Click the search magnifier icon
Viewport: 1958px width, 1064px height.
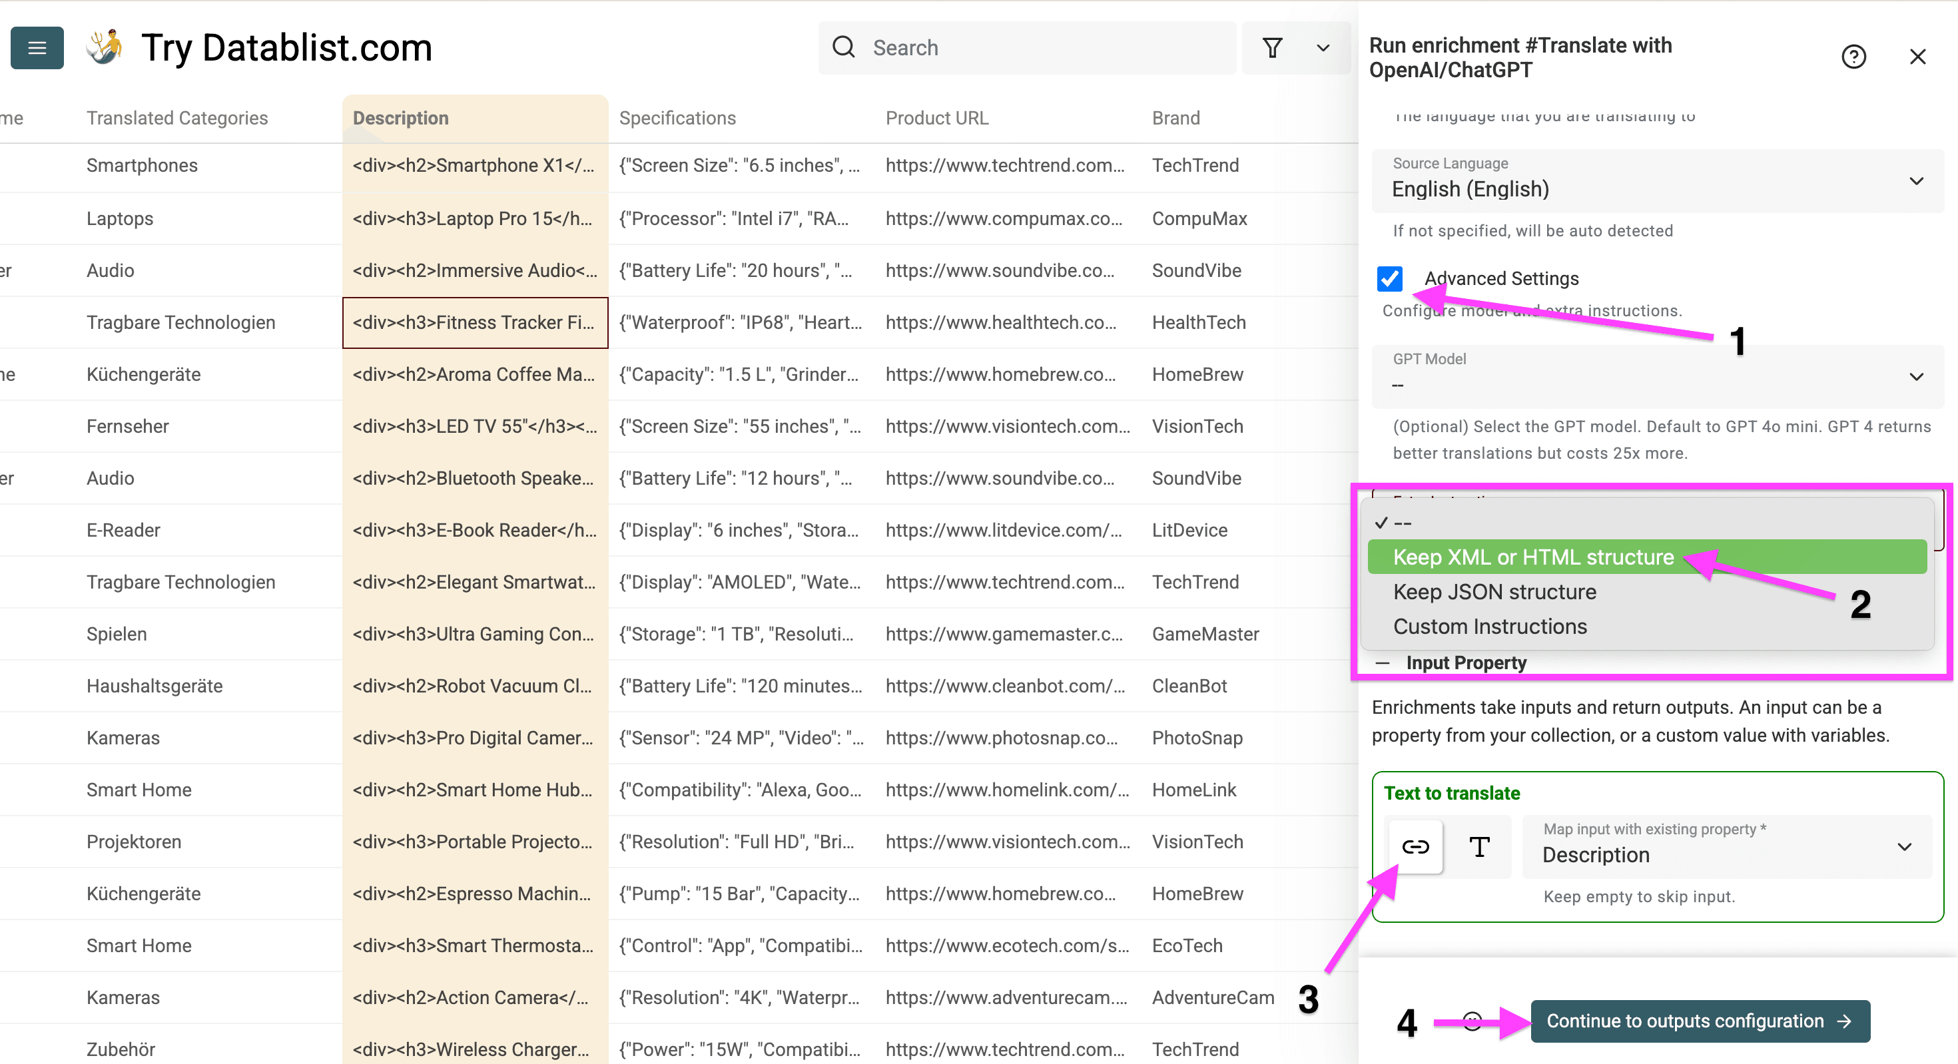click(x=844, y=47)
